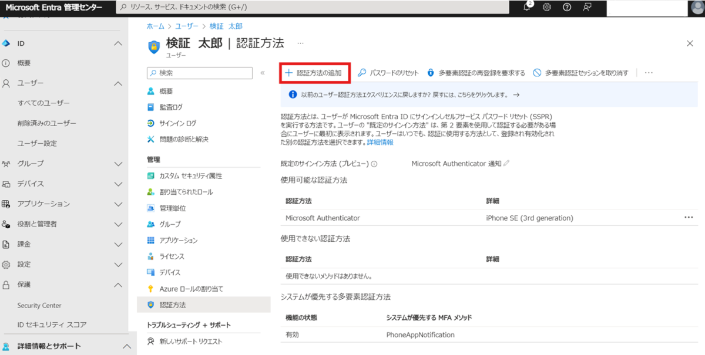Click iPhone SE (3rd generation) cell
The width and height of the screenshot is (705, 355).
point(529,218)
